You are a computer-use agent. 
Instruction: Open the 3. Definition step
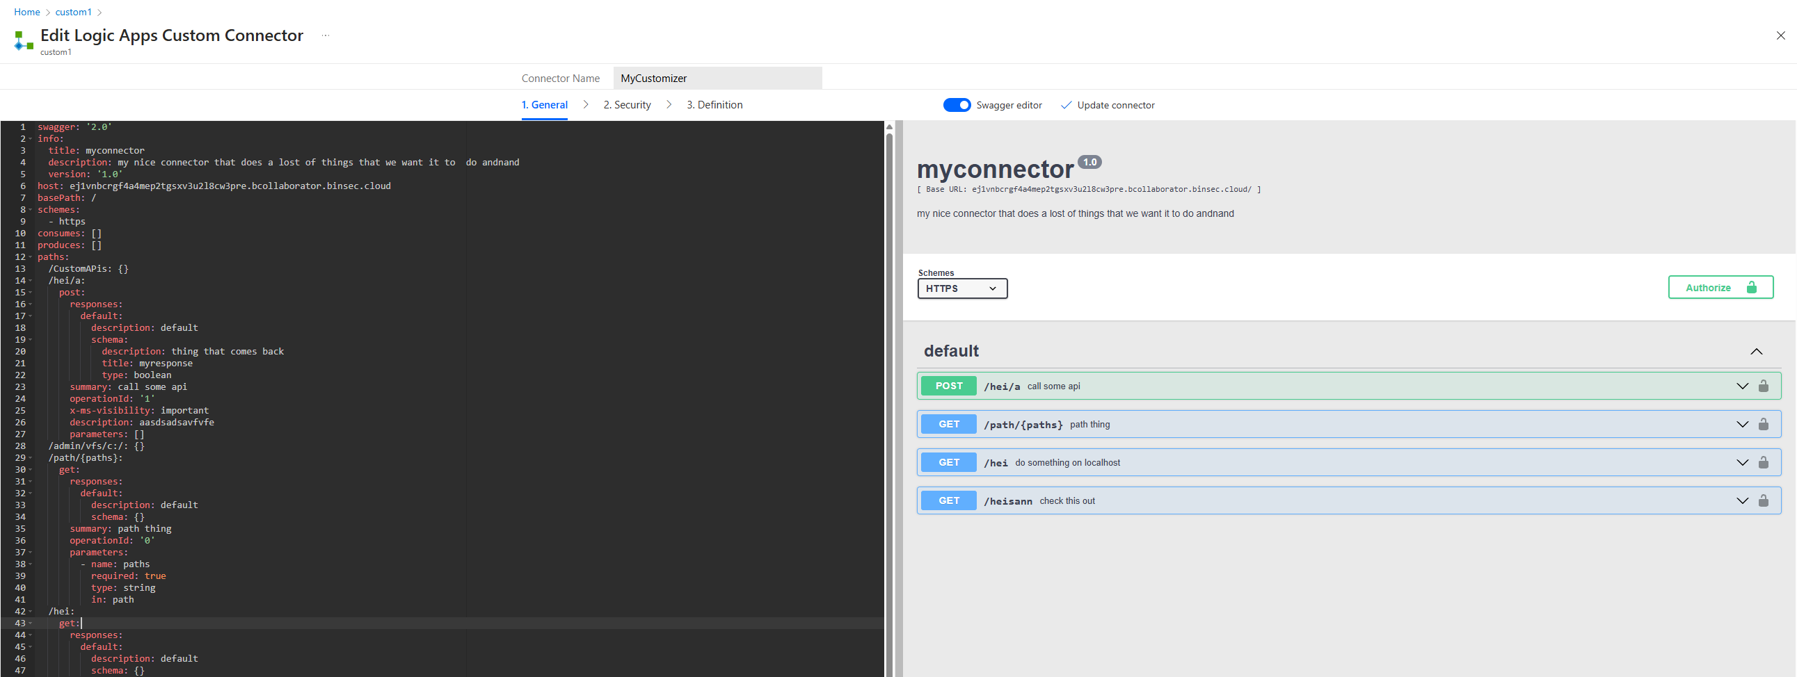click(714, 104)
